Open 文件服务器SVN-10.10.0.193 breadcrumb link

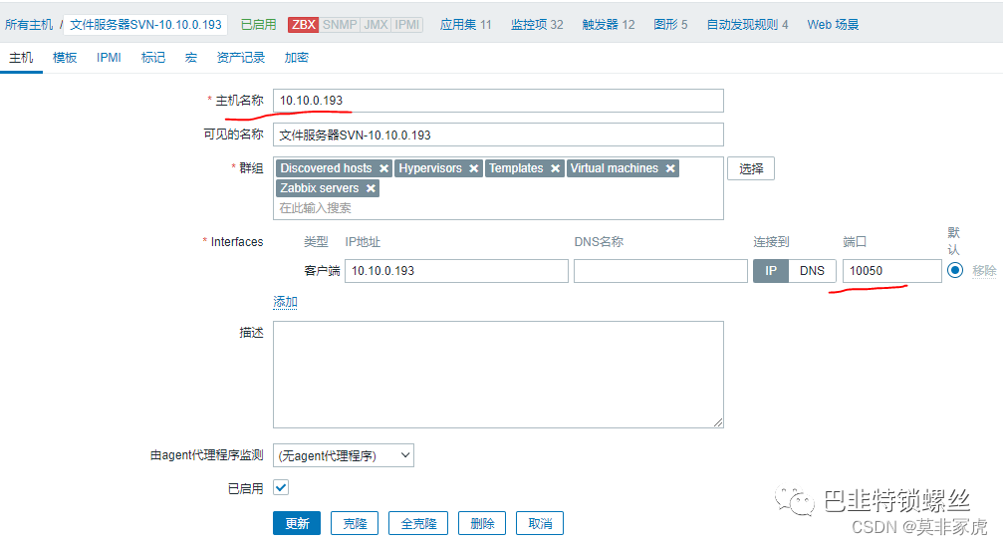point(145,24)
